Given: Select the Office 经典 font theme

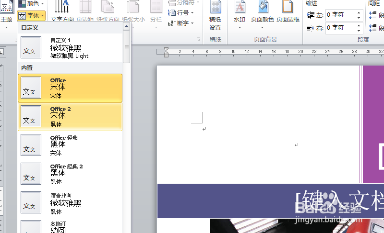Looking at the screenshot, I should coord(70,145).
